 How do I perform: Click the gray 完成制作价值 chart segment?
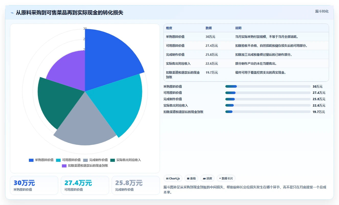tap(86, 123)
